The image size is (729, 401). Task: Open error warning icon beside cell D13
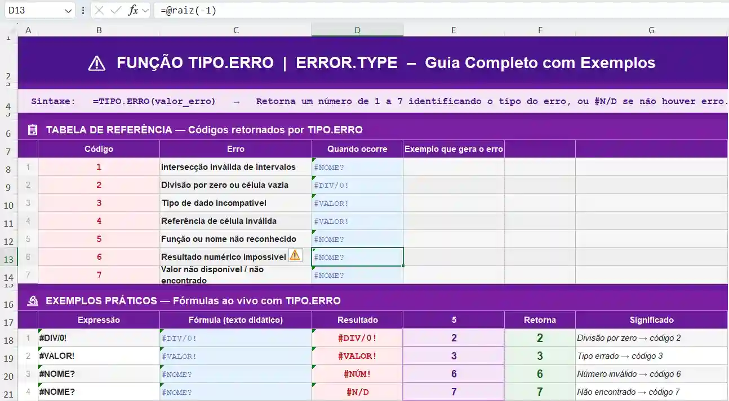coord(295,255)
